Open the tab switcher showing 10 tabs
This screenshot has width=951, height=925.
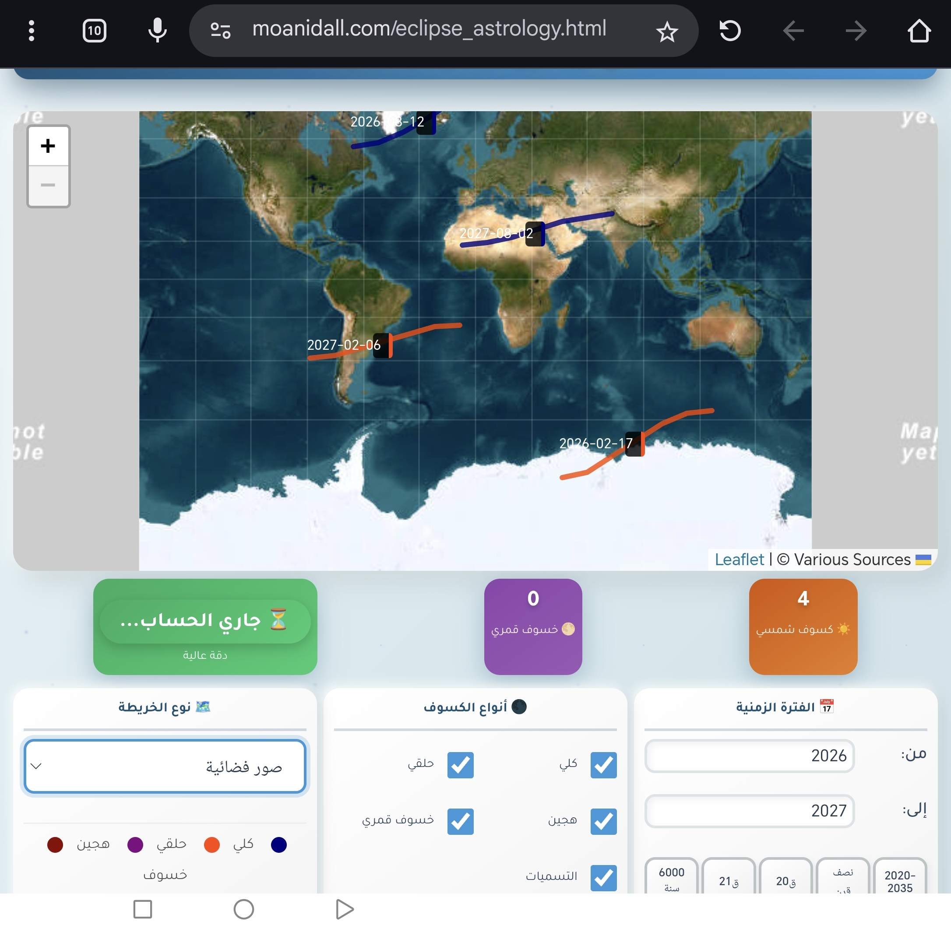click(x=94, y=31)
